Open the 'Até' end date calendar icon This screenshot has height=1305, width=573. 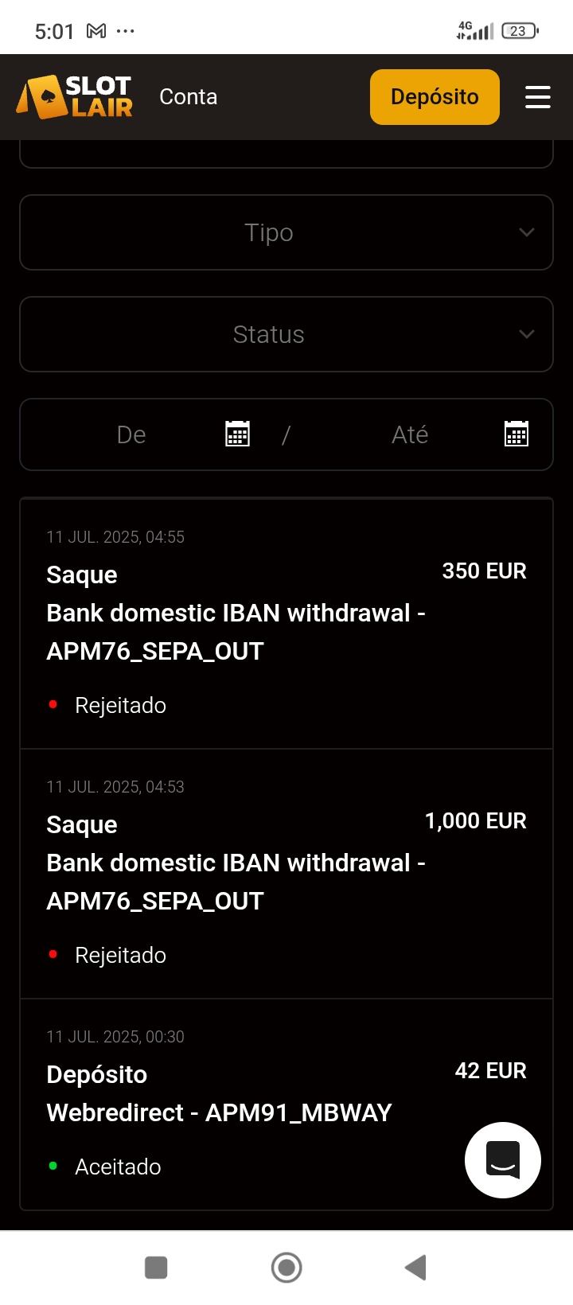click(x=516, y=434)
